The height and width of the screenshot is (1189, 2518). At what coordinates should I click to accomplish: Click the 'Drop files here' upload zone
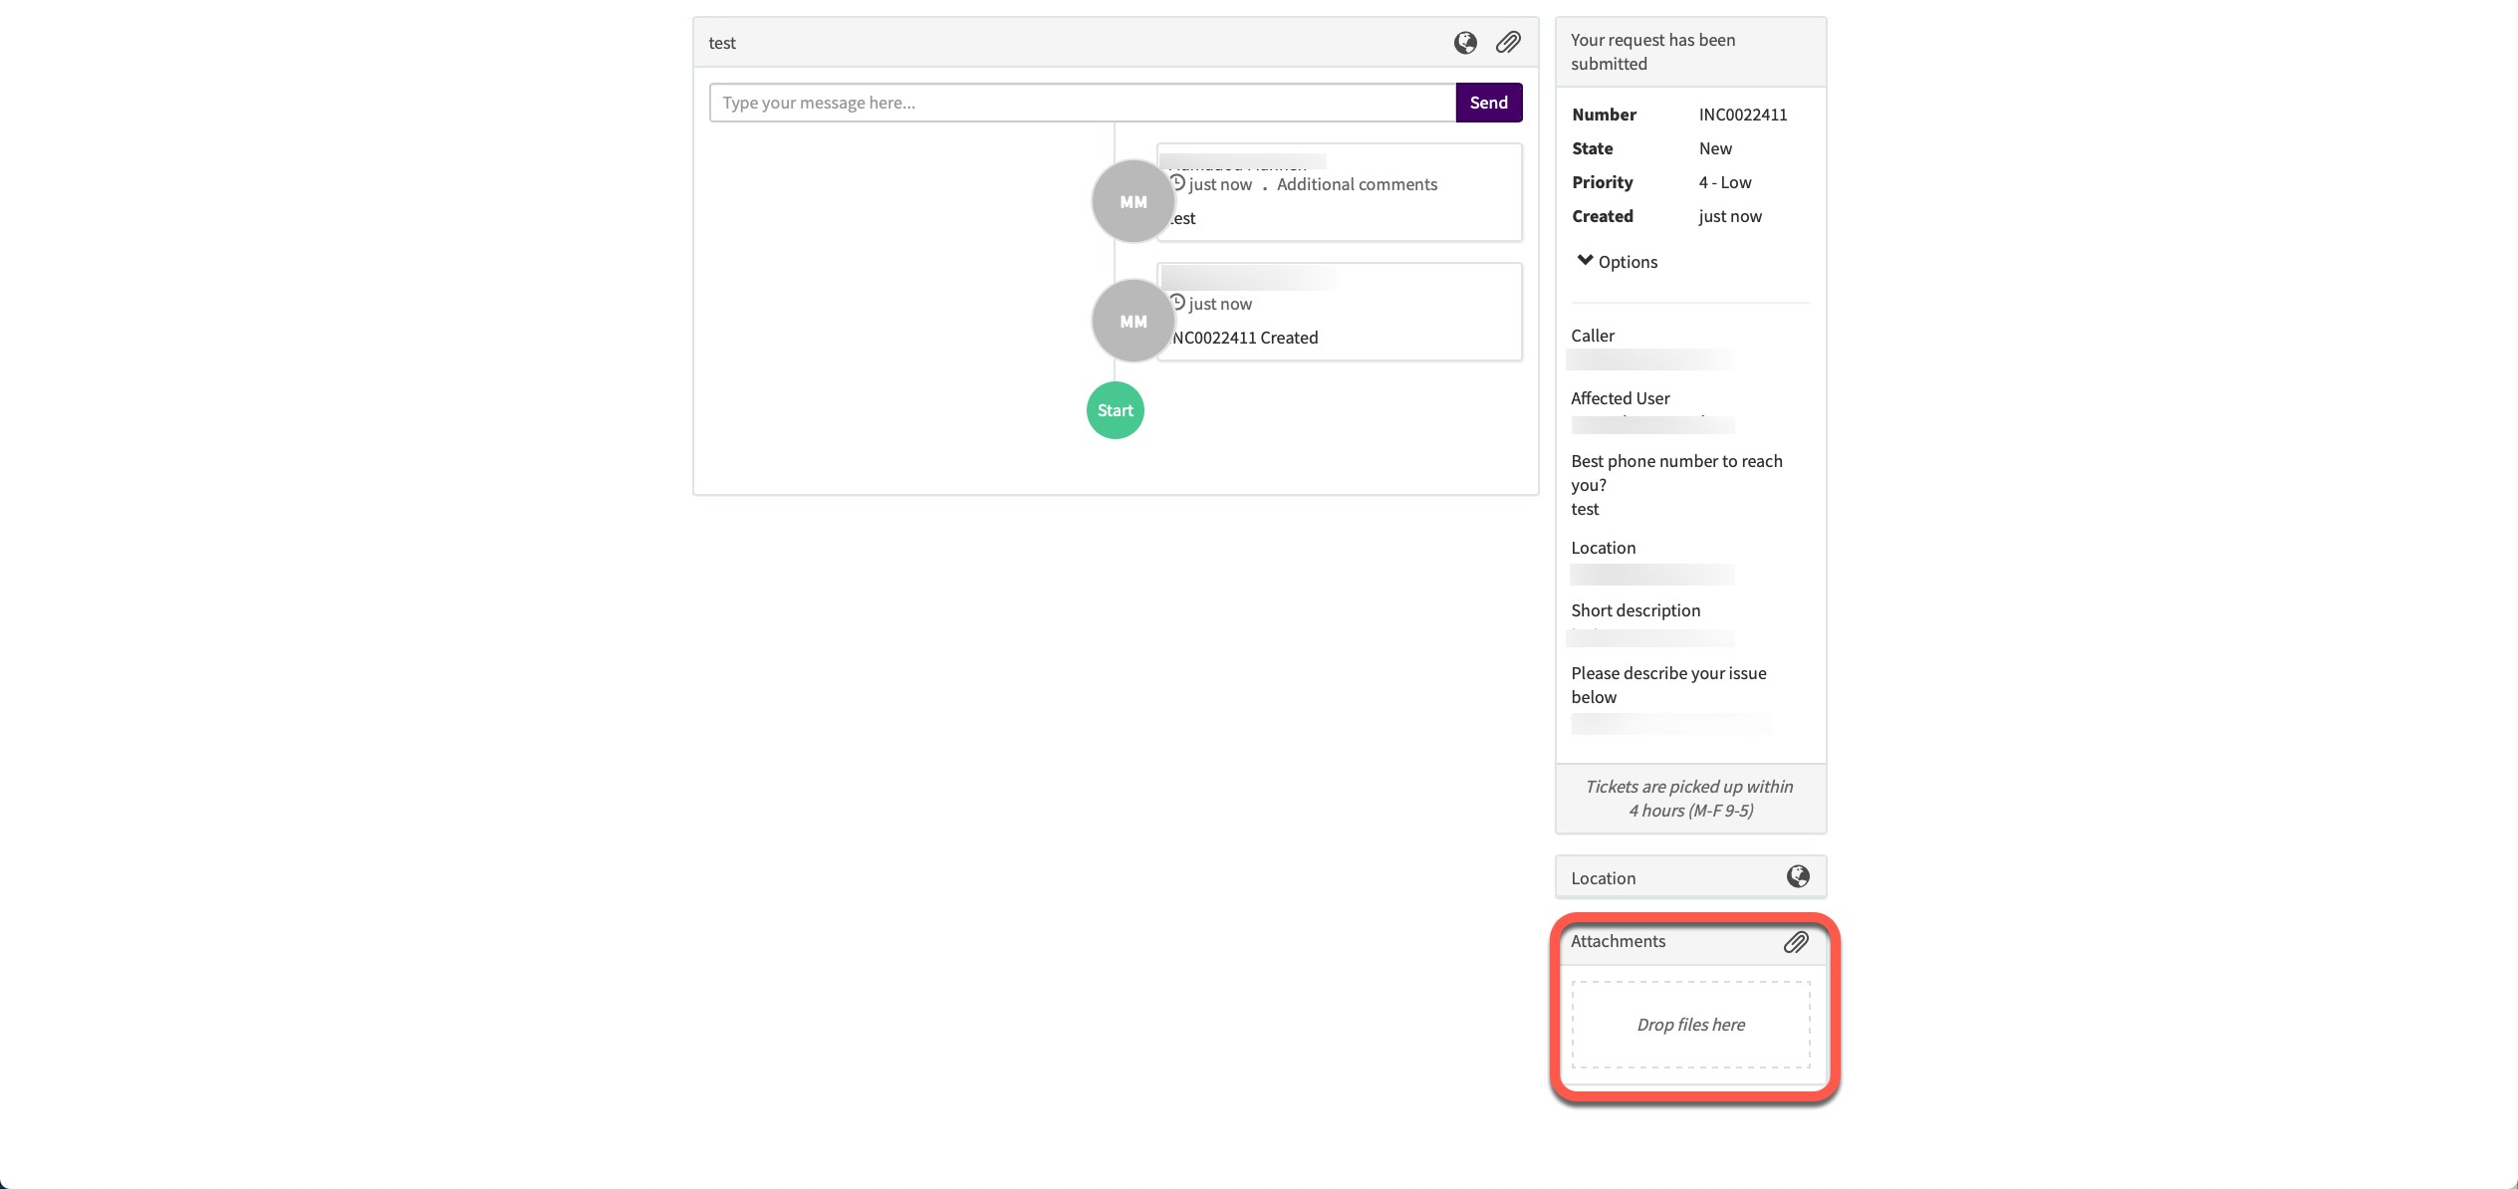pyautogui.click(x=1690, y=1025)
